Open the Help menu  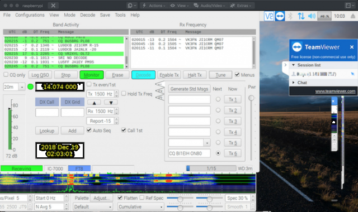coord(135,15)
